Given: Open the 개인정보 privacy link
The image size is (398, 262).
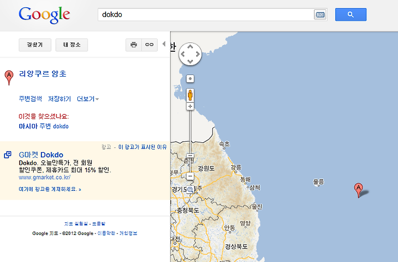Looking at the screenshot, I should [x=128, y=233].
